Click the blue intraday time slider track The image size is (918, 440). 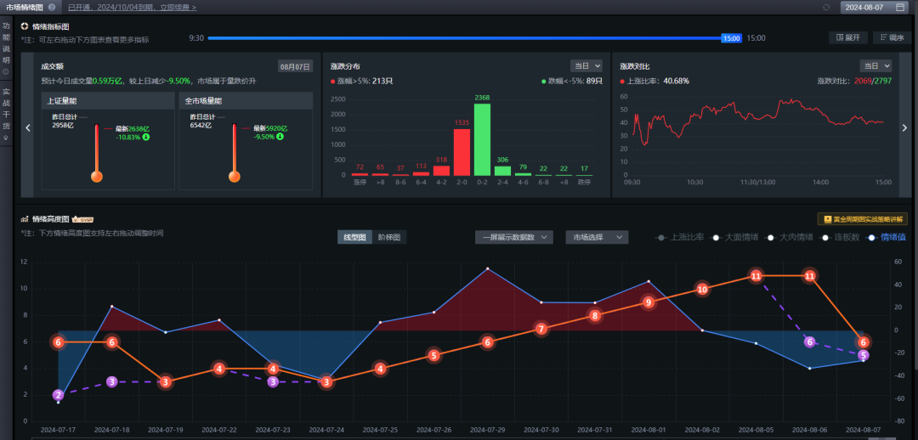464,38
